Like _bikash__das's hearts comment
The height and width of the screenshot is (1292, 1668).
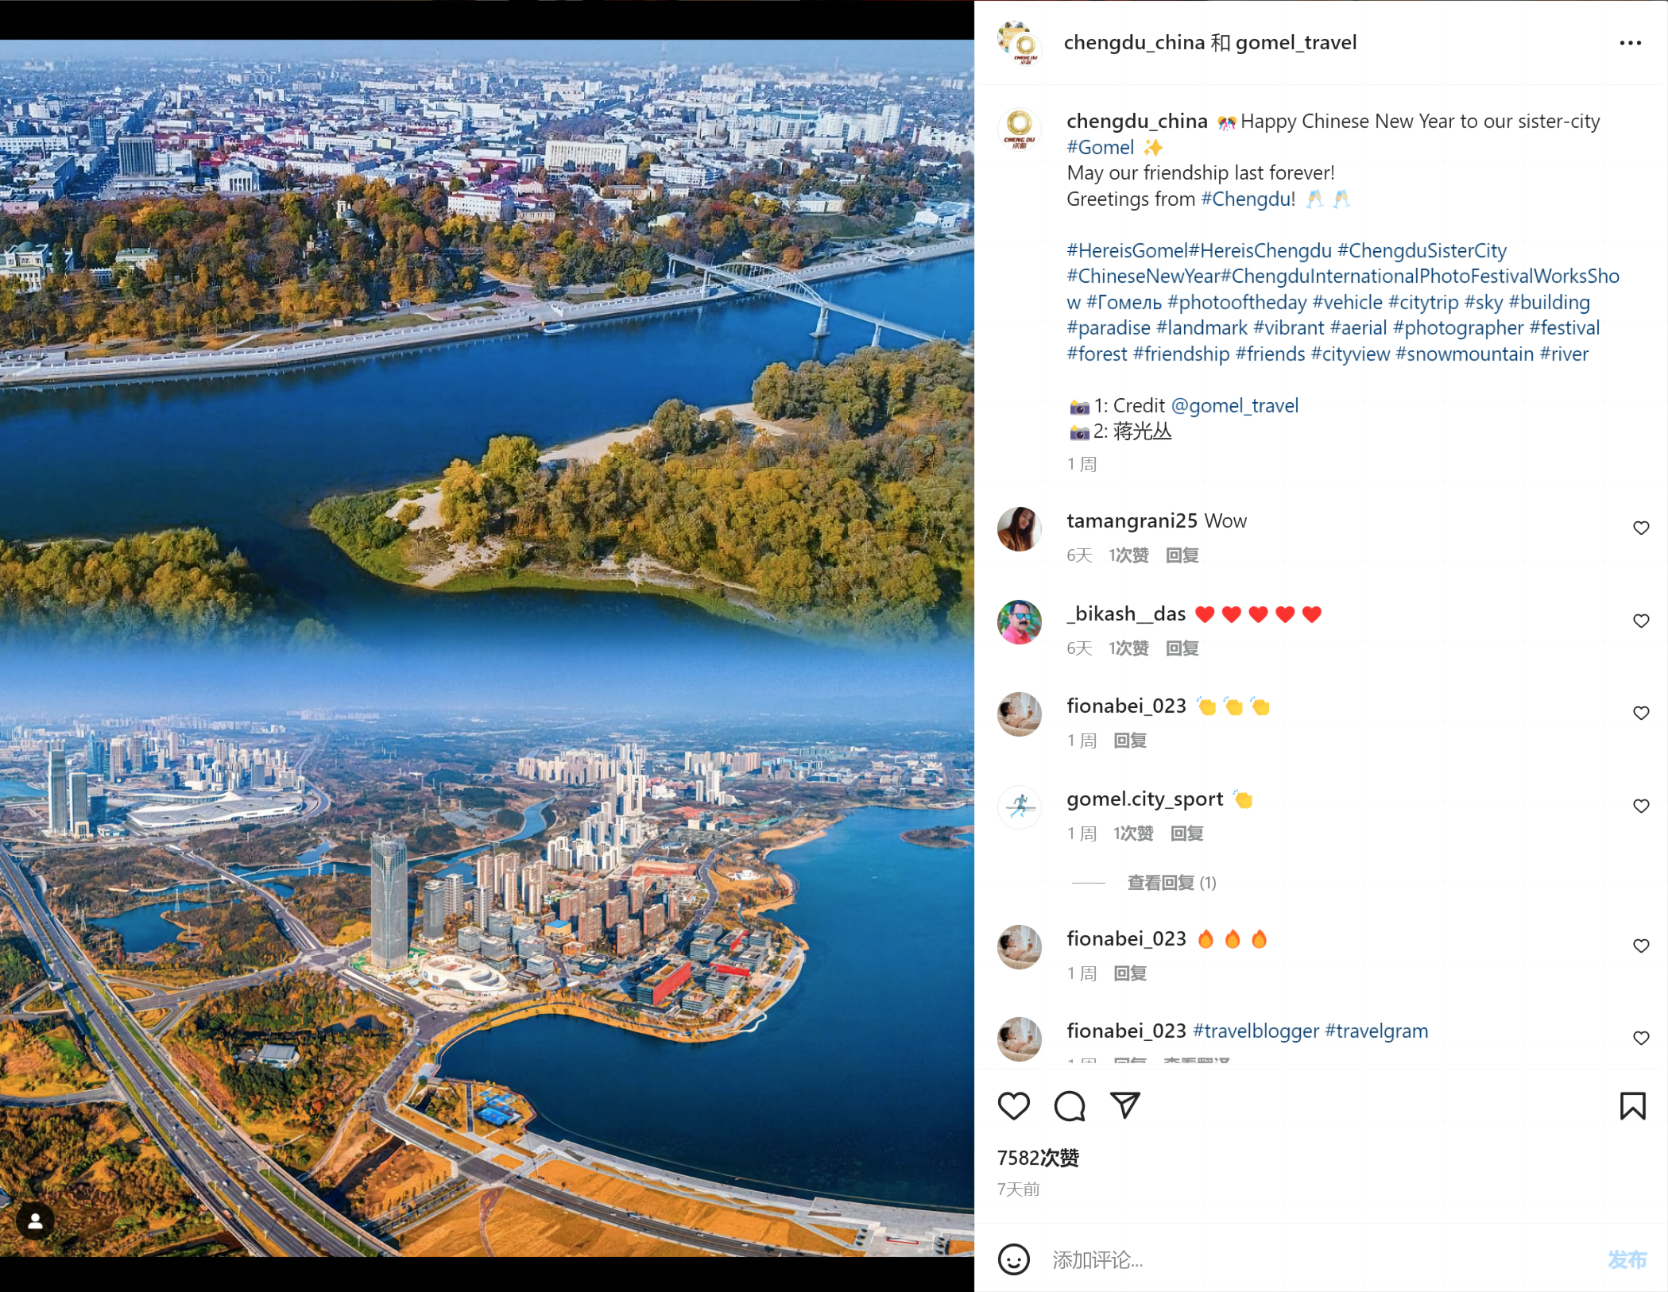1641,621
